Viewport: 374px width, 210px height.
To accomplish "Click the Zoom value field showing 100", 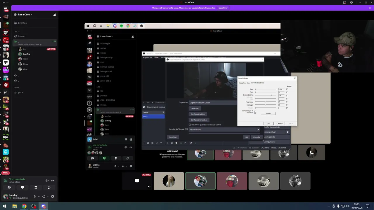I will [281, 89].
